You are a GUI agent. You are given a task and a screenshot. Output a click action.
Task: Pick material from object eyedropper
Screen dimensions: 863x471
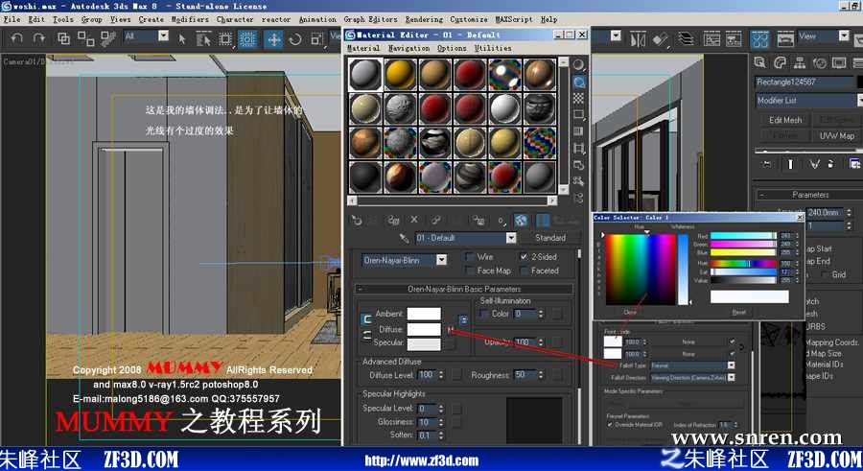click(x=404, y=238)
